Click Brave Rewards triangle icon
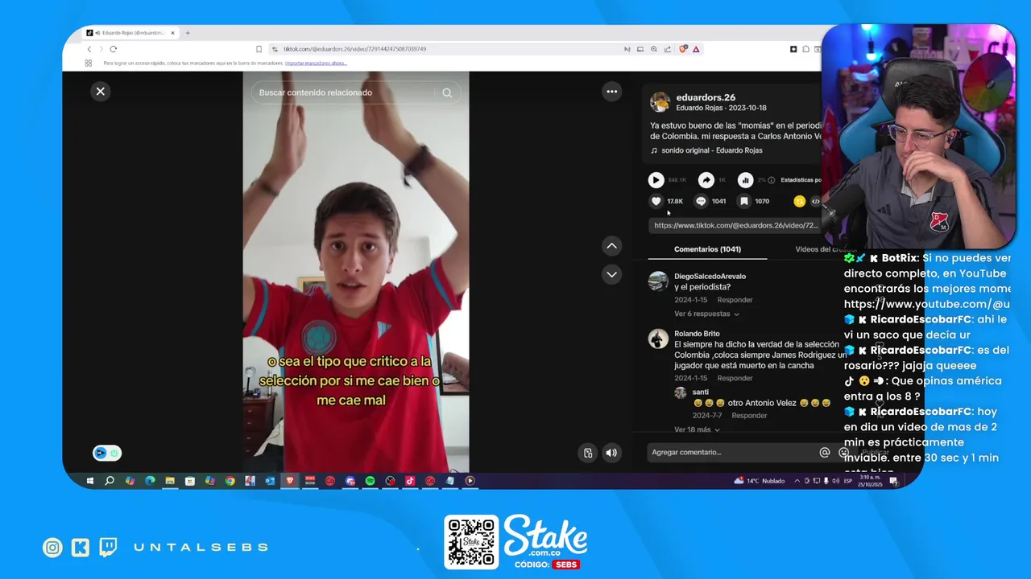 (x=696, y=49)
